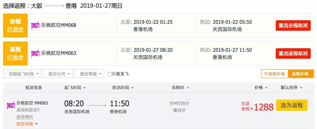Image resolution: width=317 pixels, height=129 pixels.
Task: Switch to 不含税价格 display
Action: point(275,74)
